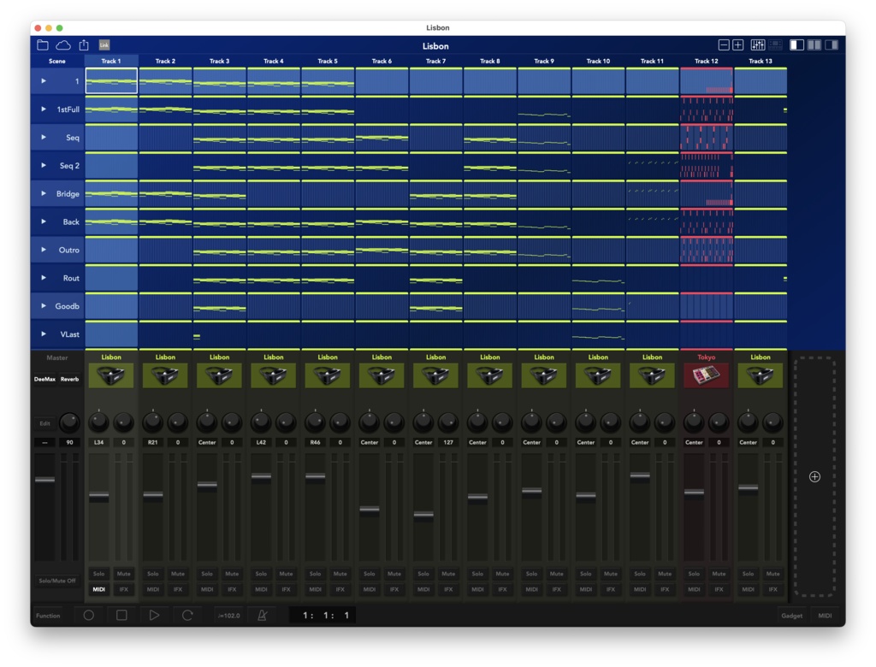Trigger the 1stFull scene play arrow
This screenshot has height=667, width=876.
click(44, 109)
